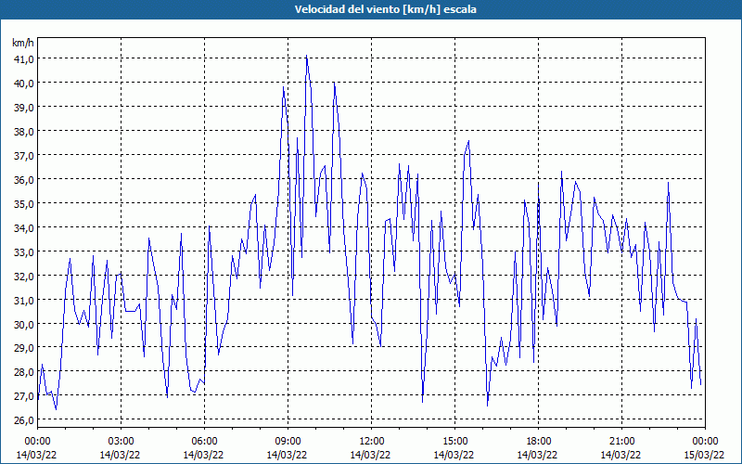Select the '41,0' y-axis label
The image size is (742, 464).
[24, 59]
